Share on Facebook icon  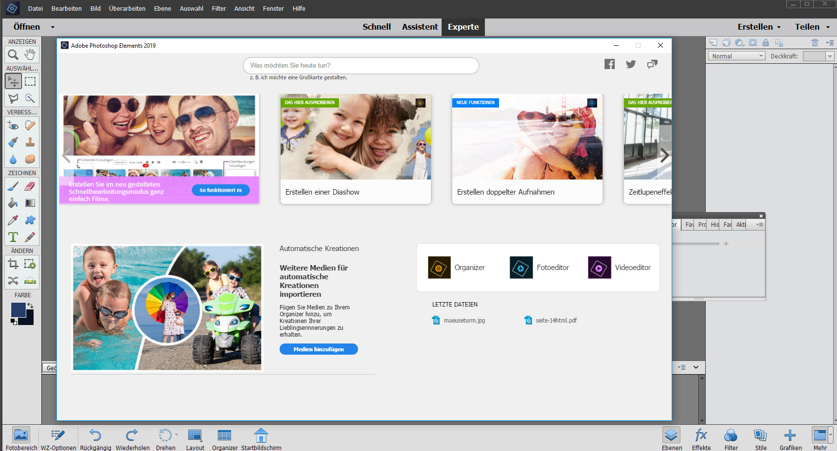point(609,64)
